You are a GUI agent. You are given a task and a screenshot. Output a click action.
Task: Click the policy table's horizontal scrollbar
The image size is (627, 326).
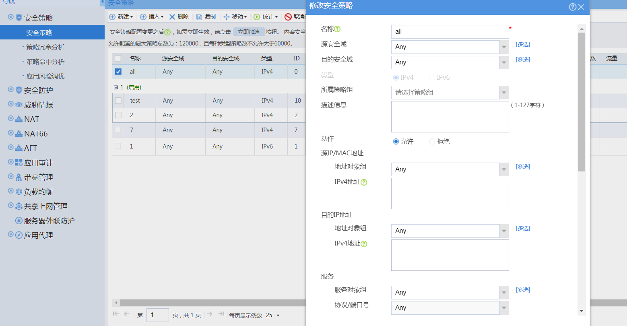pos(213,303)
